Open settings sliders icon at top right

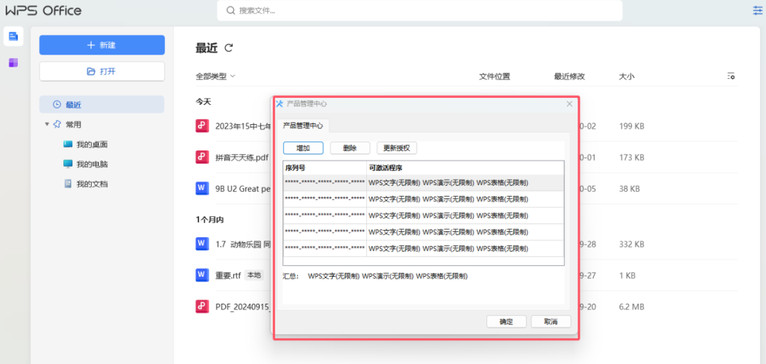[757, 10]
